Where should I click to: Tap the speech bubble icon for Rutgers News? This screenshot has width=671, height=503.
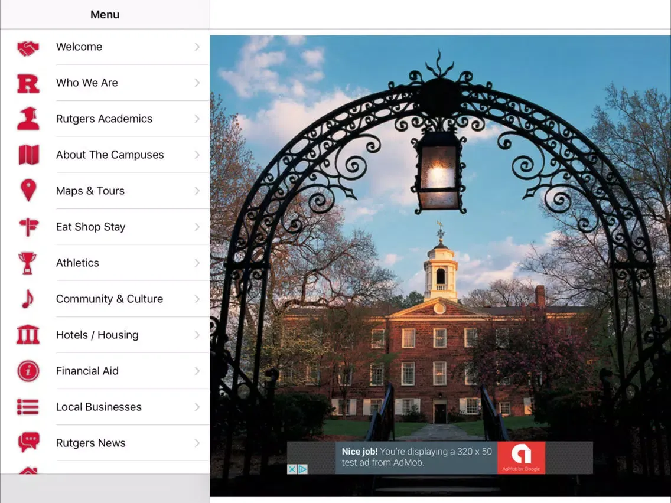pyautogui.click(x=28, y=442)
